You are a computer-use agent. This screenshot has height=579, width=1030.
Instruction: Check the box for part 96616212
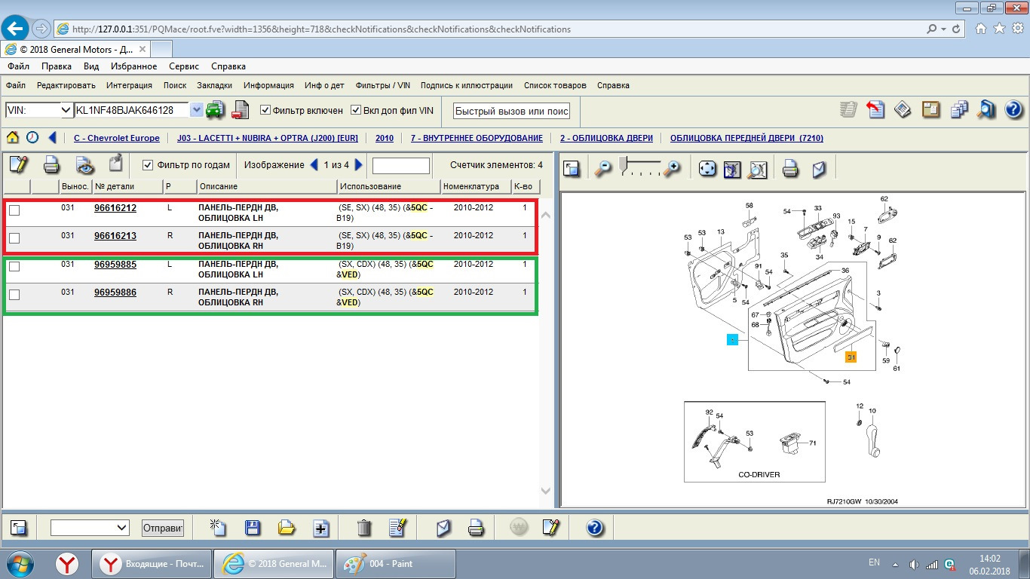[14, 210]
